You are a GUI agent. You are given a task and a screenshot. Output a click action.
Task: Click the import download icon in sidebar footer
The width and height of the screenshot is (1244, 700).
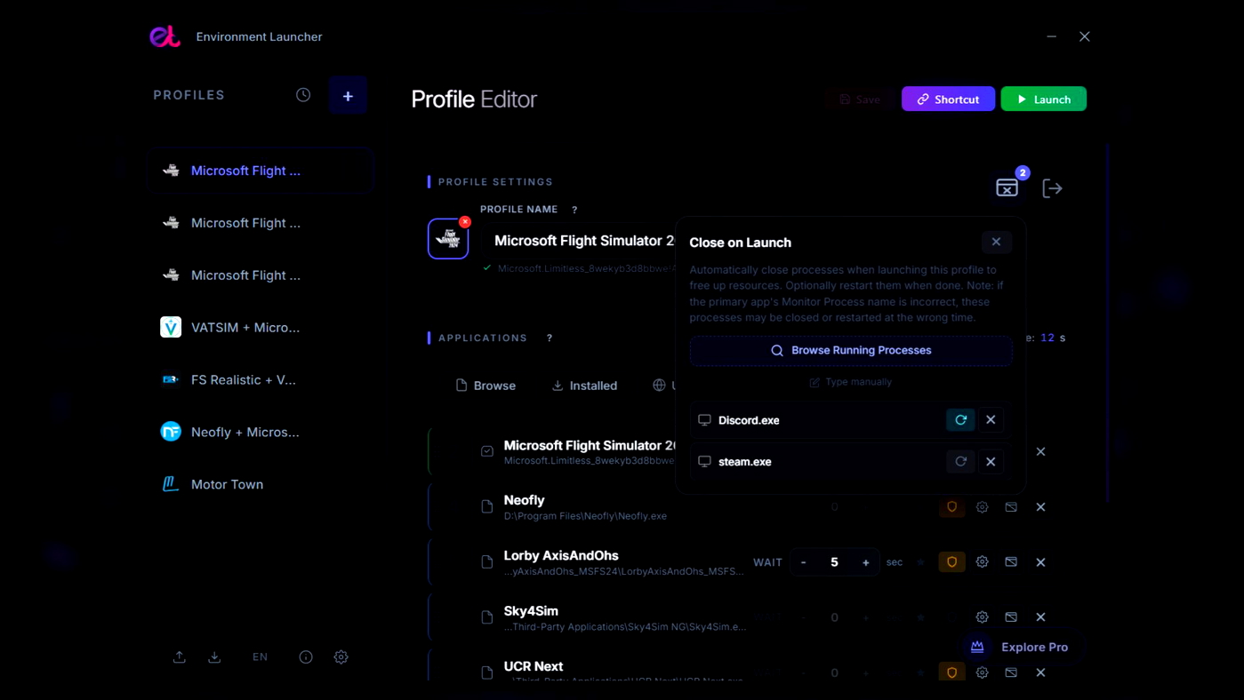[x=214, y=657]
